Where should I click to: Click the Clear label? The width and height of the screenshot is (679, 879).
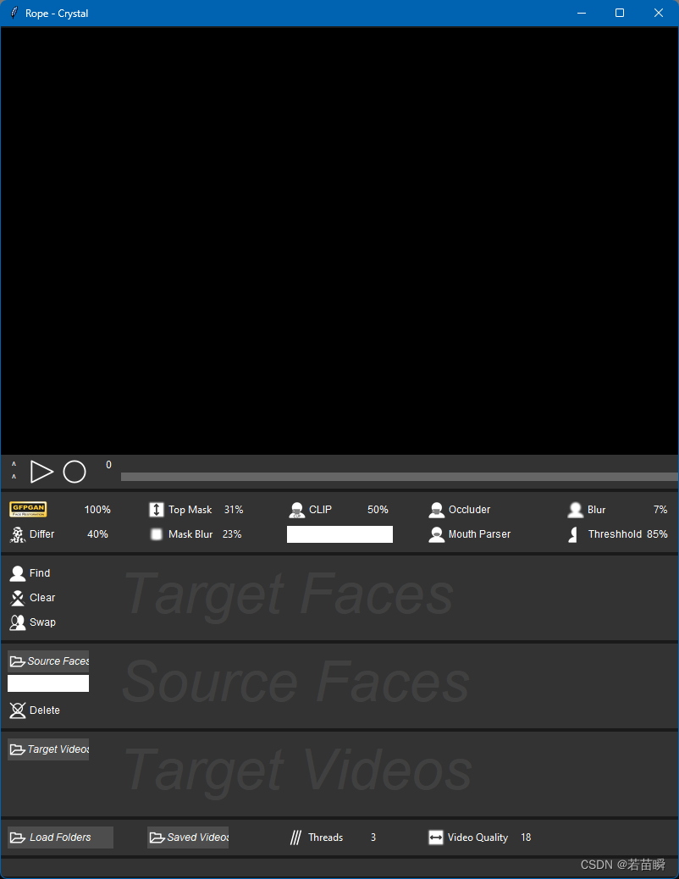42,598
